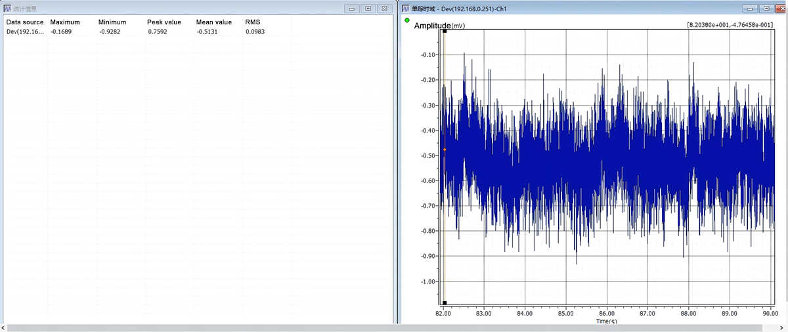Click the statistics window title icon
788x332 pixels.
pos(7,9)
